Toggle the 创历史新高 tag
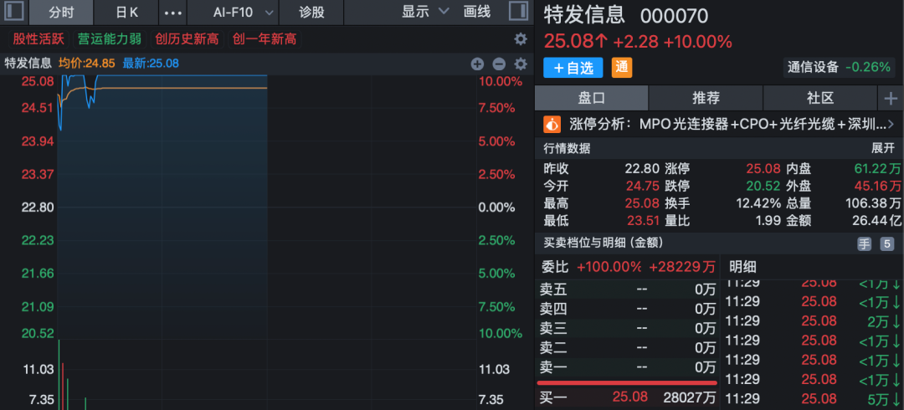The width and height of the screenshot is (904, 410). (187, 39)
